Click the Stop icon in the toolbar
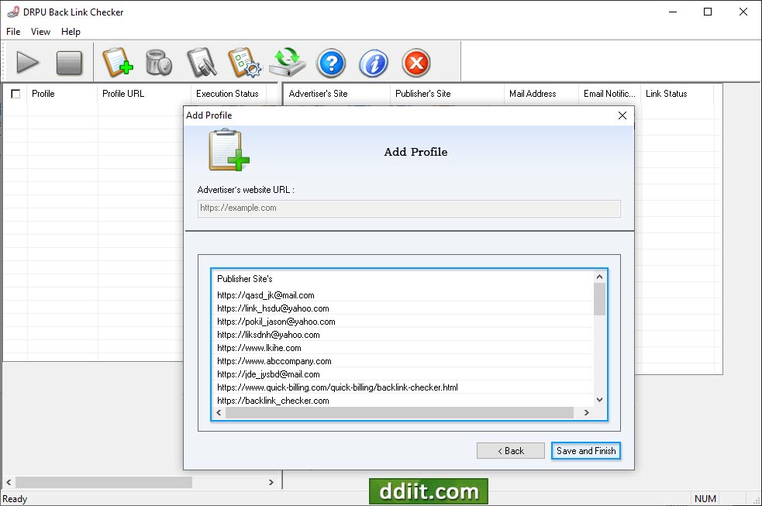 tap(71, 63)
